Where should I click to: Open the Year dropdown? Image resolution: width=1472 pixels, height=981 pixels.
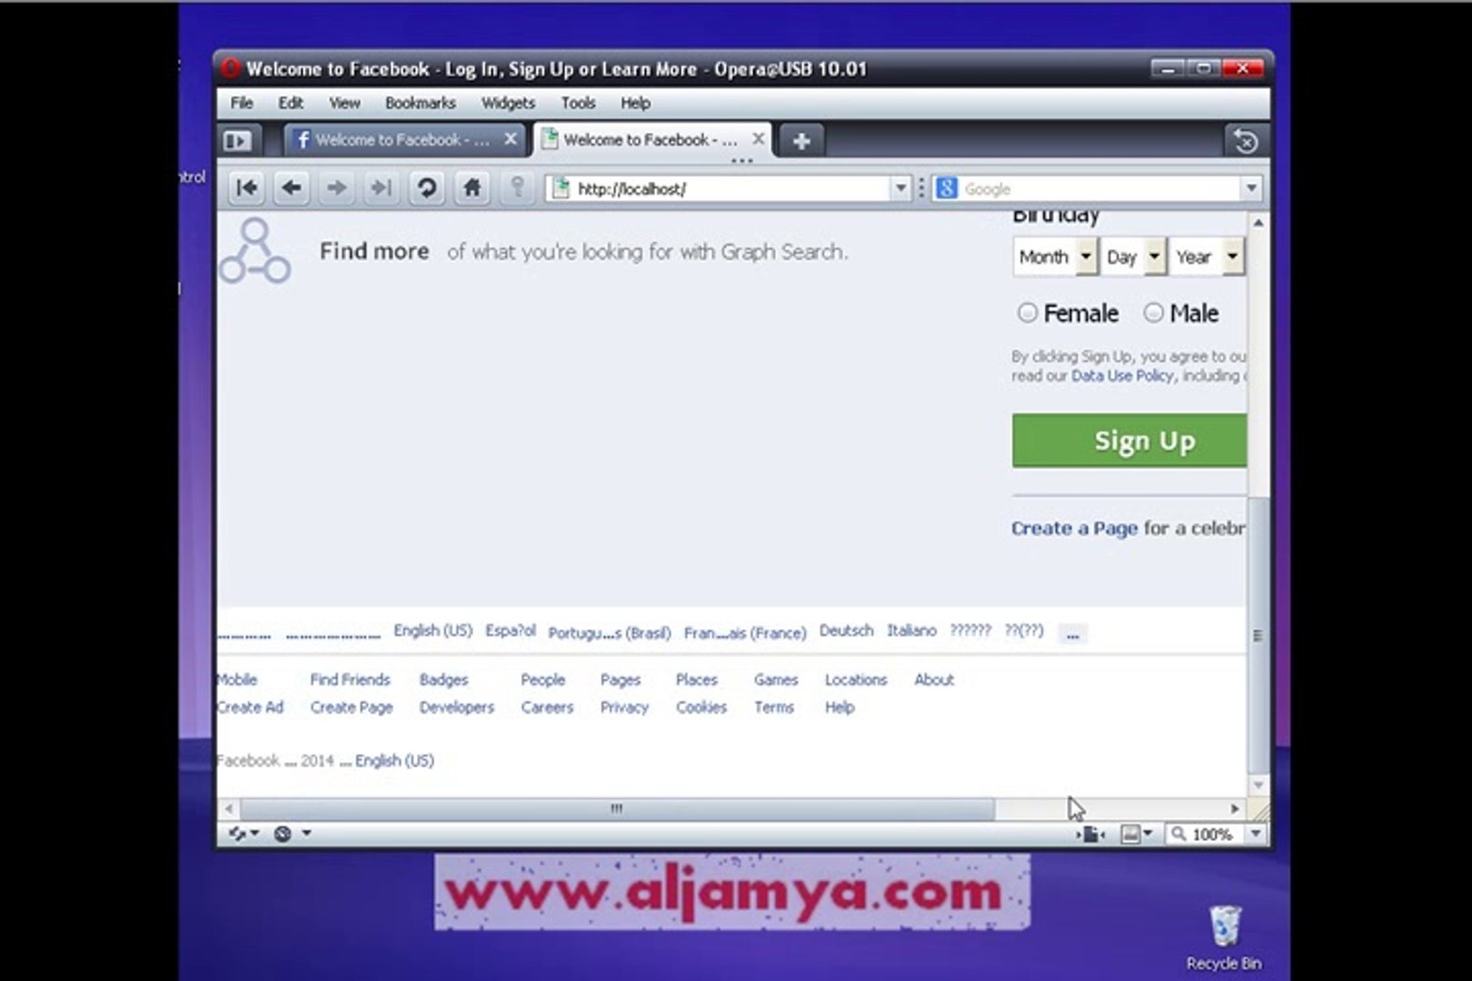[1207, 256]
